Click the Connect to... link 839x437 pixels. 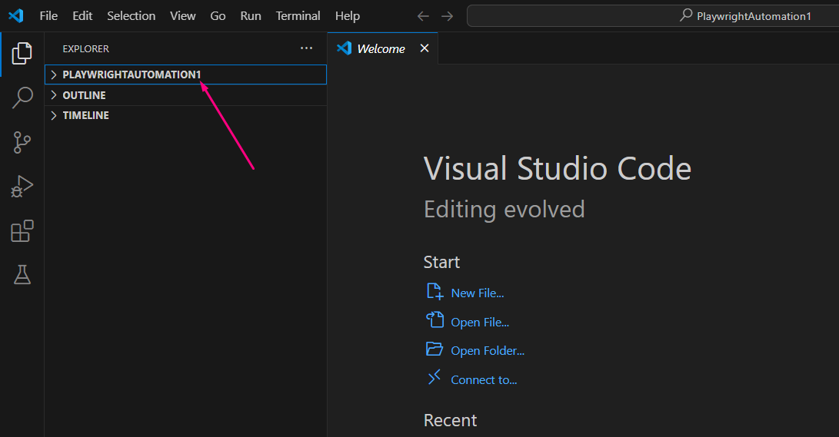click(x=484, y=380)
